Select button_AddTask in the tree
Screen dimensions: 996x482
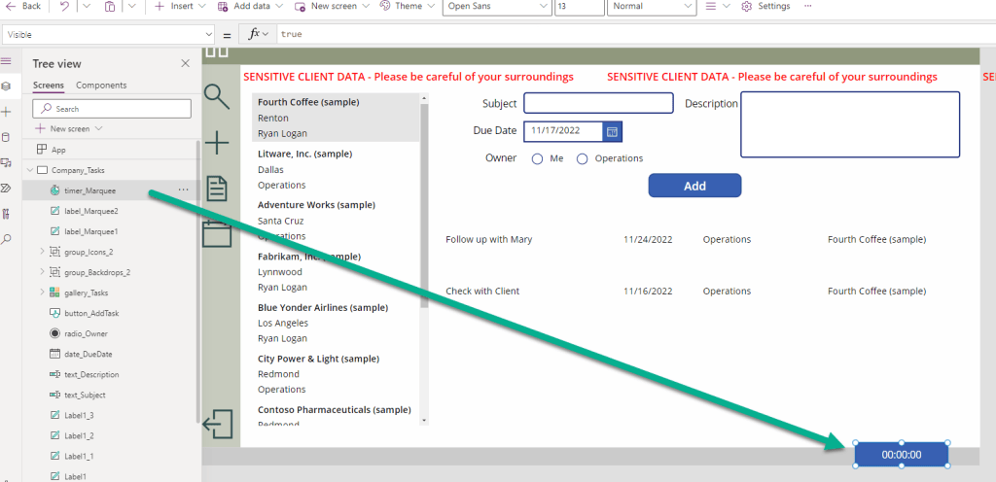click(x=91, y=313)
